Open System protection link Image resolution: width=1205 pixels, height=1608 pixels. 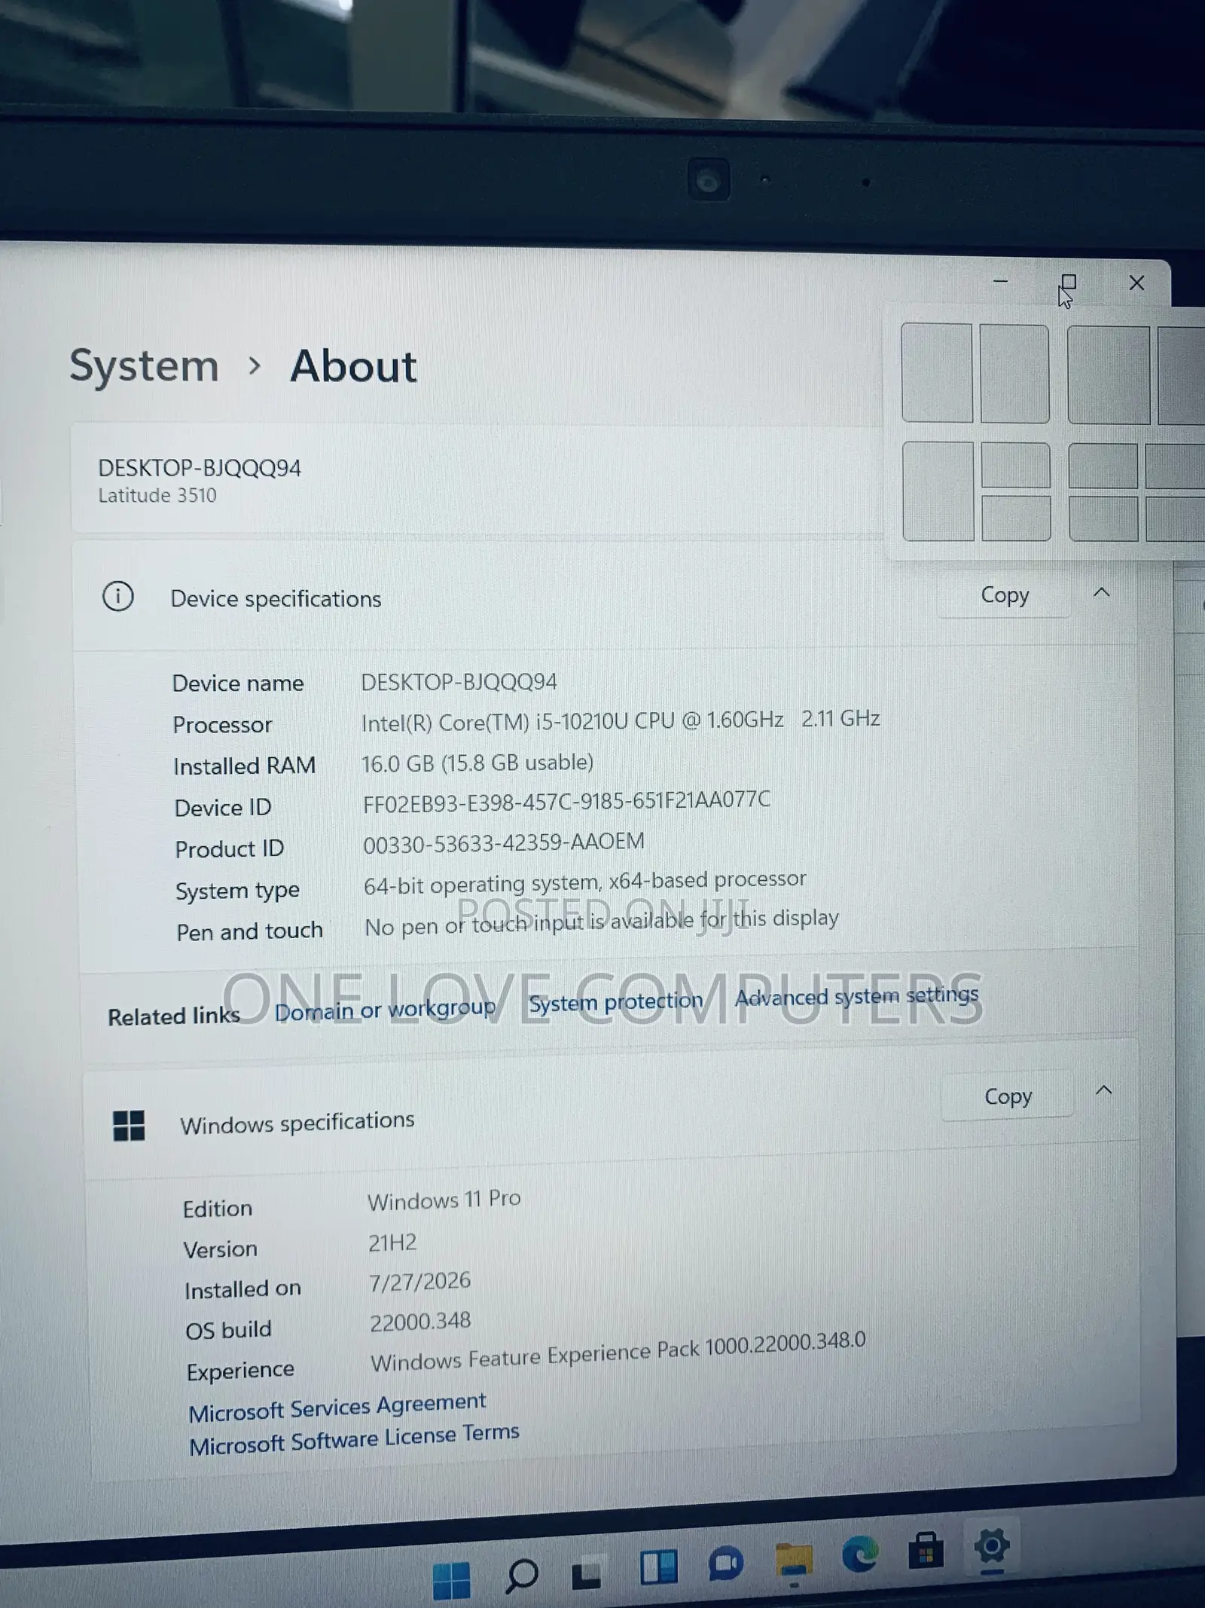(615, 1002)
